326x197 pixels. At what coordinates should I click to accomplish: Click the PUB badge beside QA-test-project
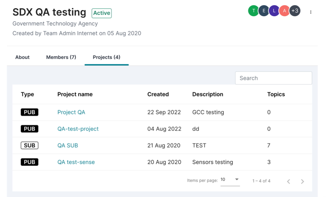tap(29, 129)
